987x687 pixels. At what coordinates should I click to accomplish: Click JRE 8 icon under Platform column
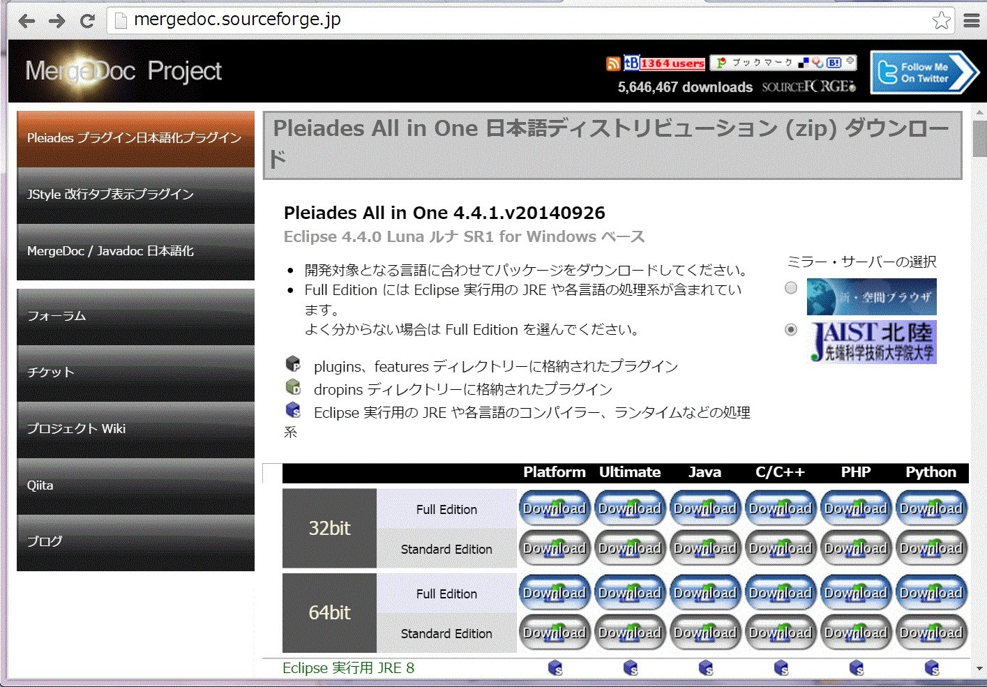point(555,668)
